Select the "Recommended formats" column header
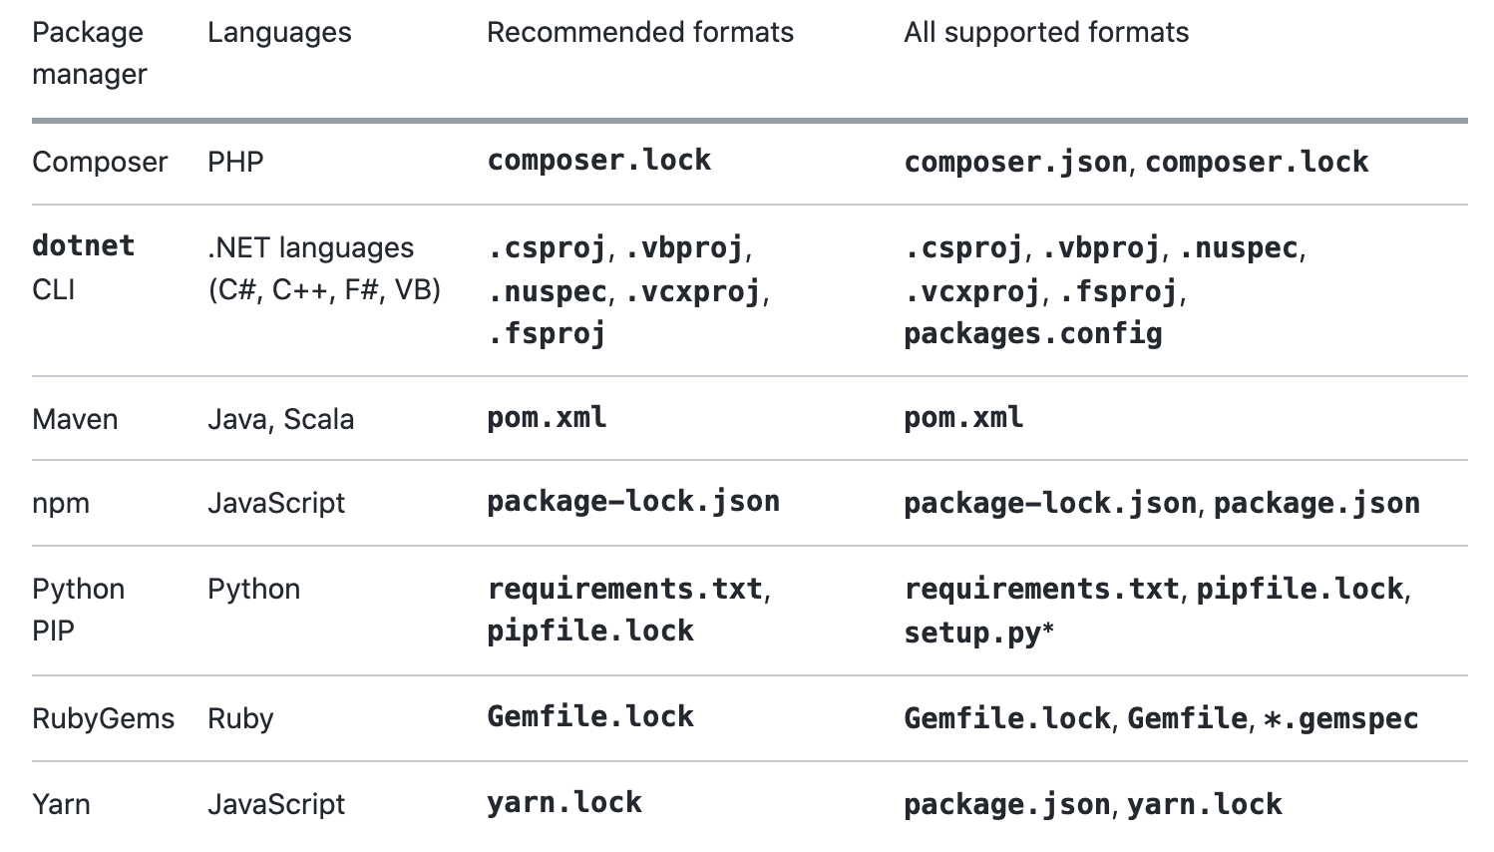The height and width of the screenshot is (852, 1494). pyautogui.click(x=639, y=33)
